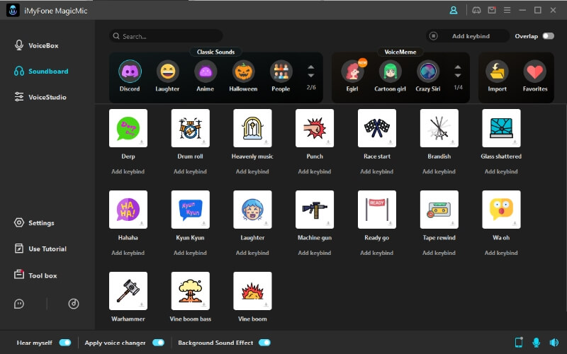Click the phone device icon in bottom bar
Screen dimensions: 567x354
click(x=519, y=342)
